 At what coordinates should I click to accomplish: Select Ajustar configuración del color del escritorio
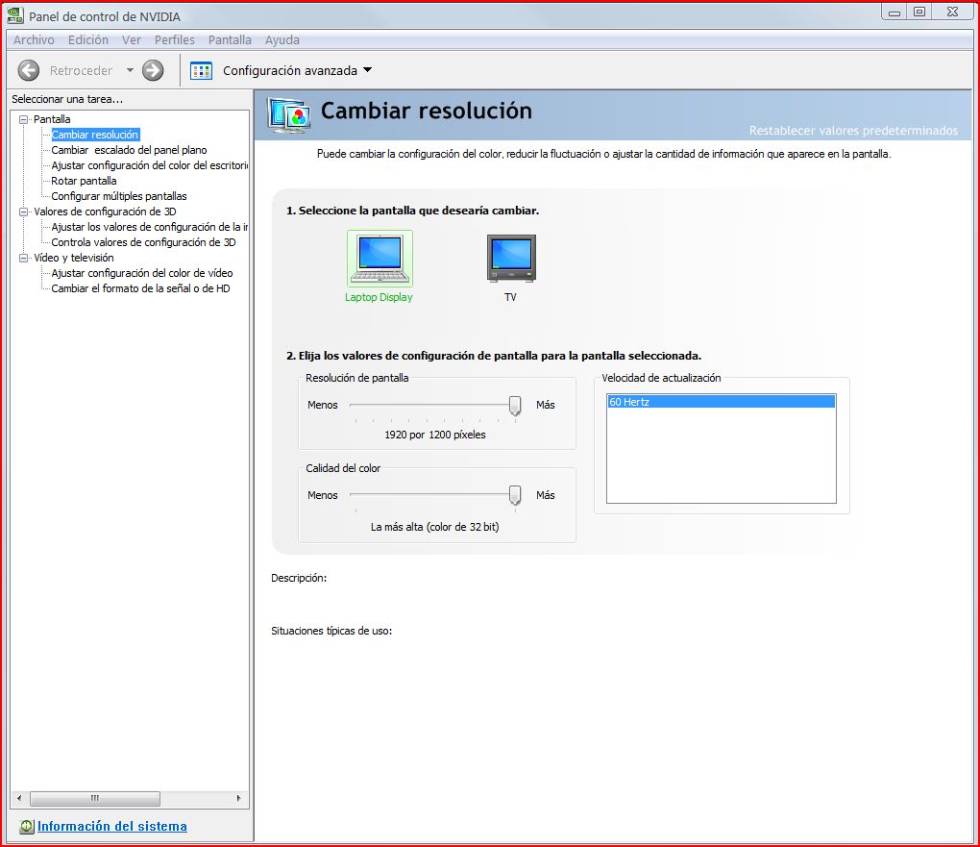pos(149,165)
